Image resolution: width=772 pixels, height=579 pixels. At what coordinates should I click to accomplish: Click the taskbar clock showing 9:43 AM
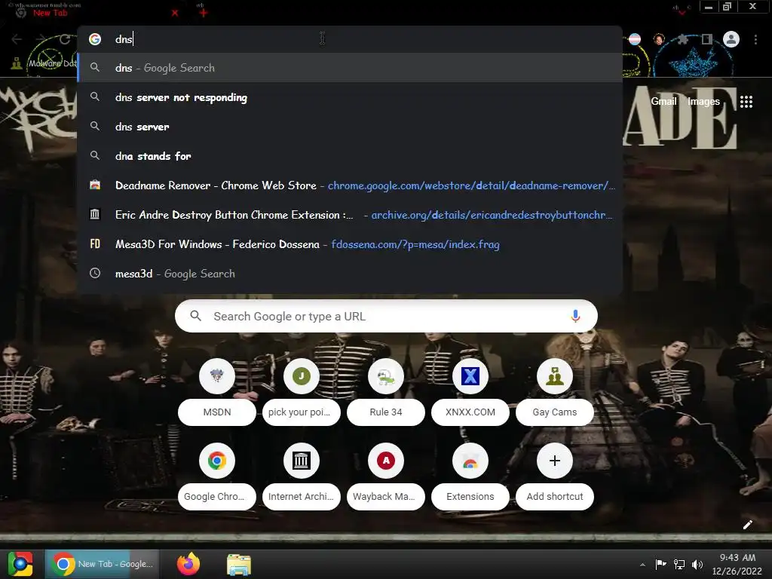pyautogui.click(x=737, y=564)
